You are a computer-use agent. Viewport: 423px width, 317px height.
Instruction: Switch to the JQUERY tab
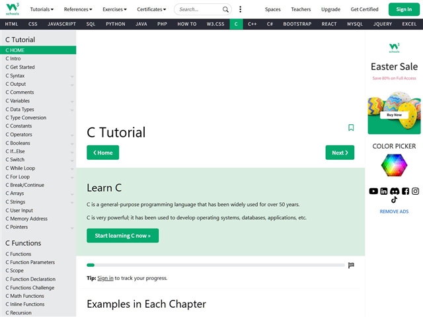(x=383, y=24)
